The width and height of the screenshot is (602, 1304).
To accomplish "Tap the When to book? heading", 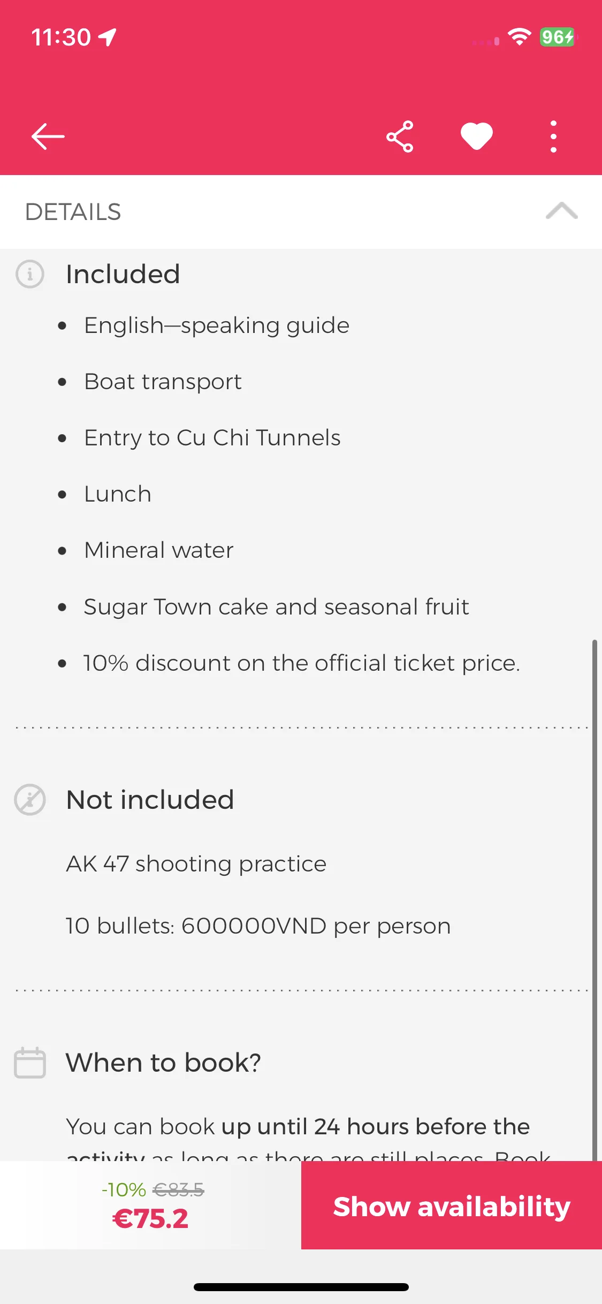I will [163, 1063].
